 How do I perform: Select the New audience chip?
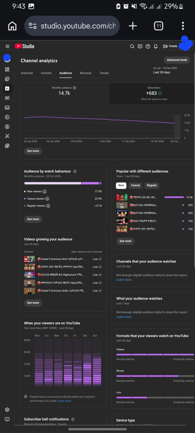point(121,185)
